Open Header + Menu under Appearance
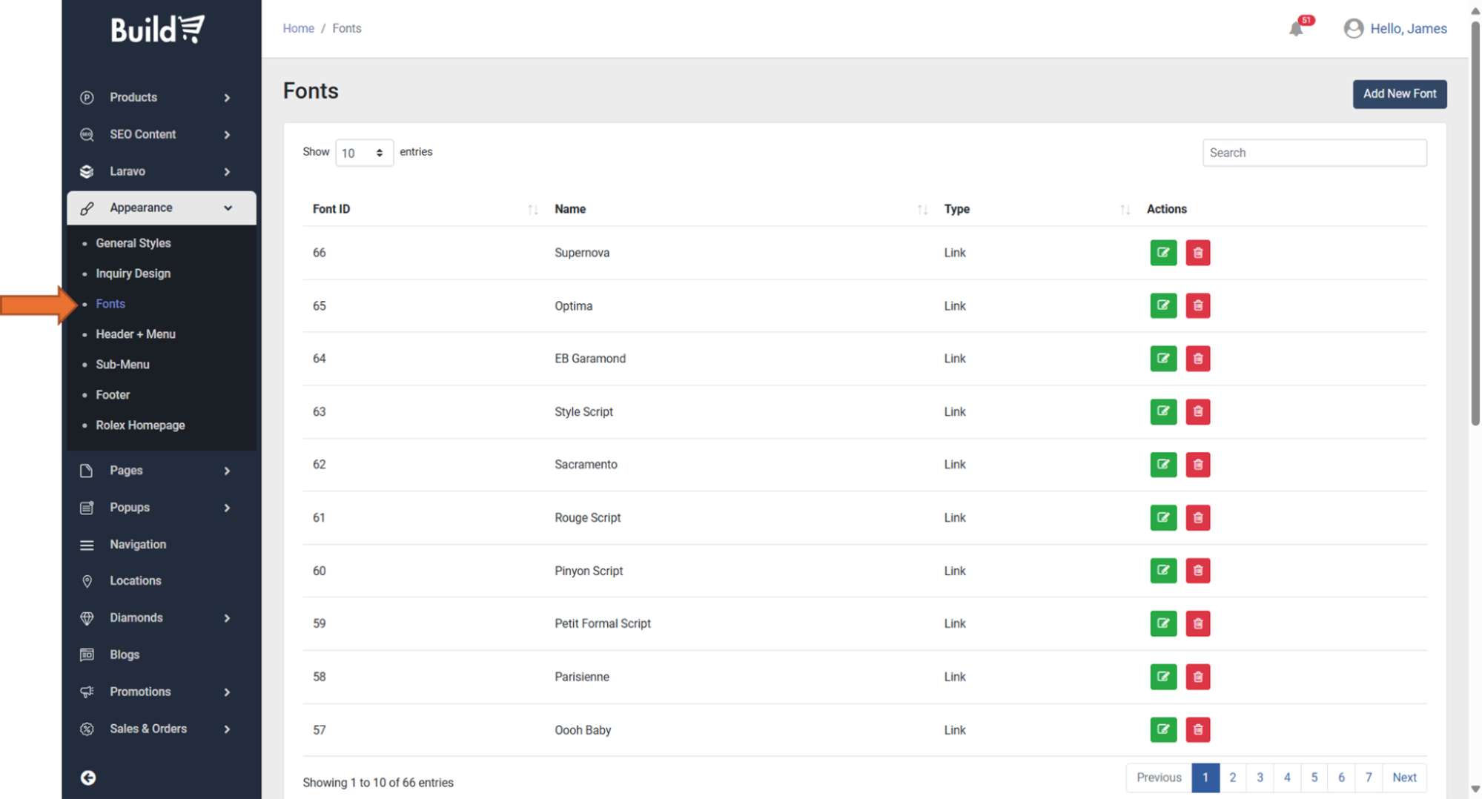 pos(136,334)
